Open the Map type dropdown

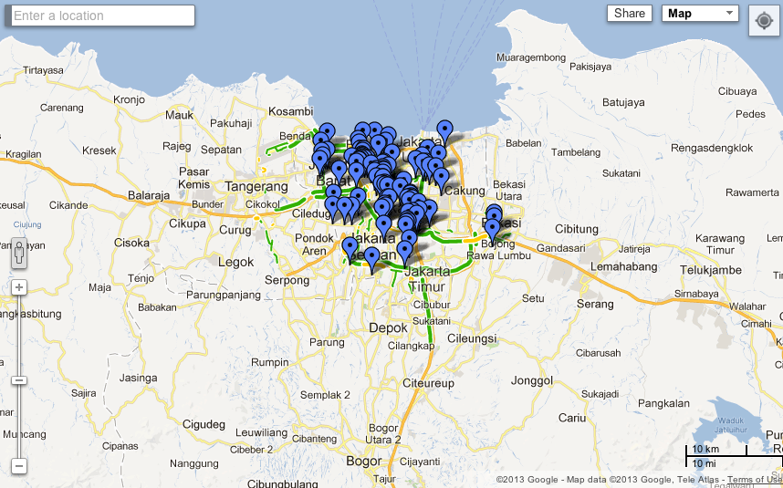pyautogui.click(x=699, y=13)
